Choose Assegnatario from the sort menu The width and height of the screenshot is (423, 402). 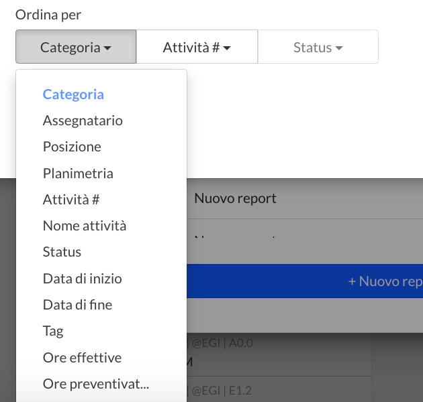pos(83,121)
